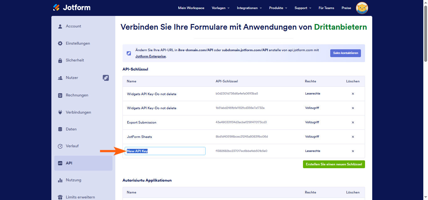
Task: Click key 1b51abd246fbfa1152fcd356e7a1732a
Action: tap(240, 108)
